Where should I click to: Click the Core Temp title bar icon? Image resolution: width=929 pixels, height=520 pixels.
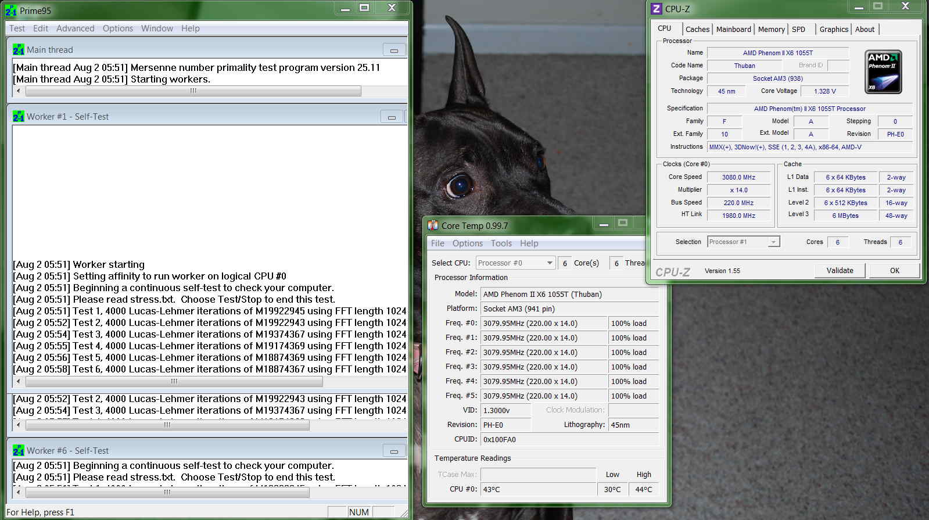coord(433,225)
